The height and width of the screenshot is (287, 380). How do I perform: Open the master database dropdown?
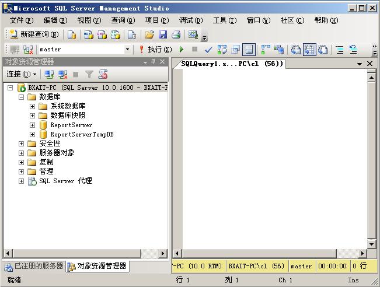pos(127,50)
